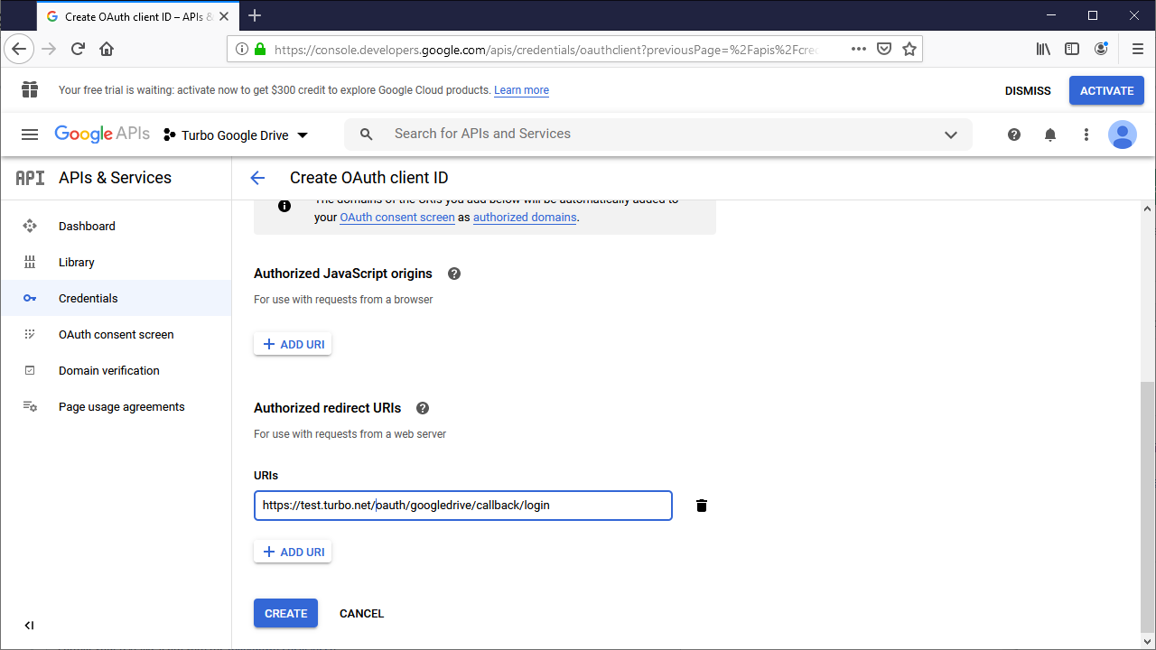Open the Turbo Google Drive project selector
Viewport: 1156px width, 650px height.
click(x=237, y=134)
